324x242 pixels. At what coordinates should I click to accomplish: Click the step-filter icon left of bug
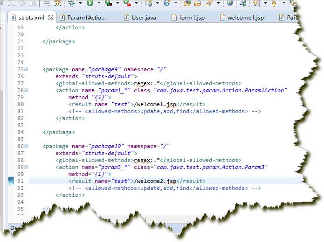[x=58, y=3]
